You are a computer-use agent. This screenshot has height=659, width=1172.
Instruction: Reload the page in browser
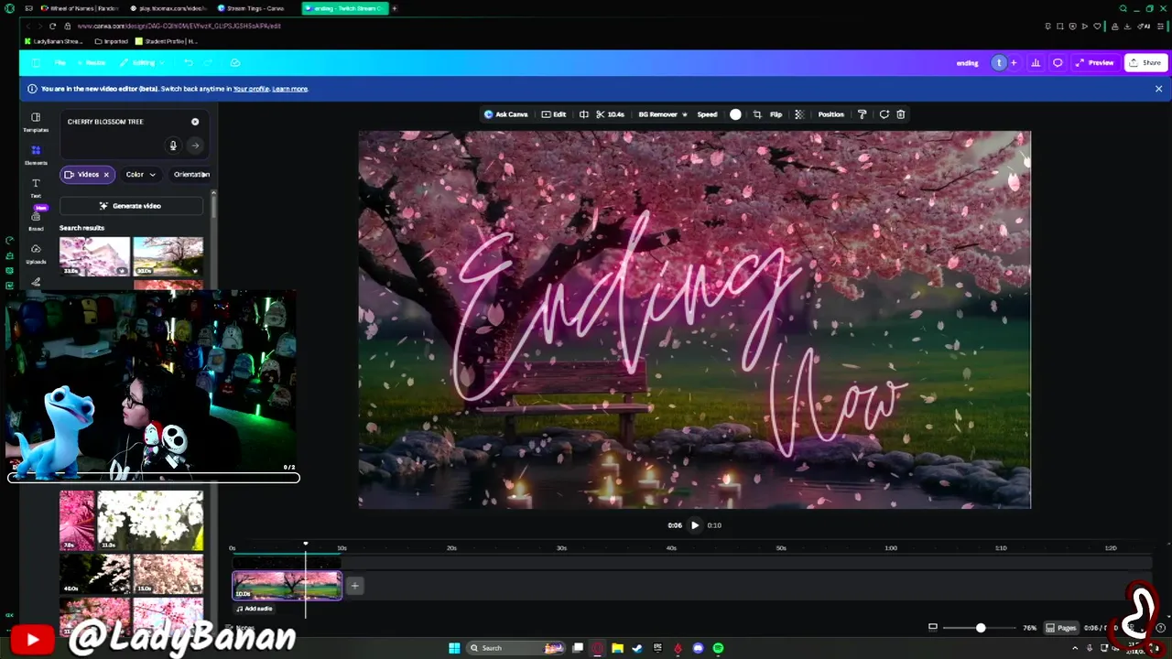pos(52,26)
